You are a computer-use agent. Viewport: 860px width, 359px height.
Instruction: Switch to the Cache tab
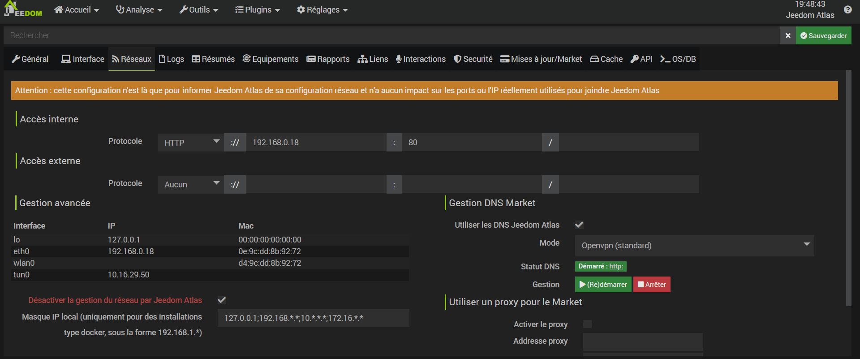[x=606, y=59]
